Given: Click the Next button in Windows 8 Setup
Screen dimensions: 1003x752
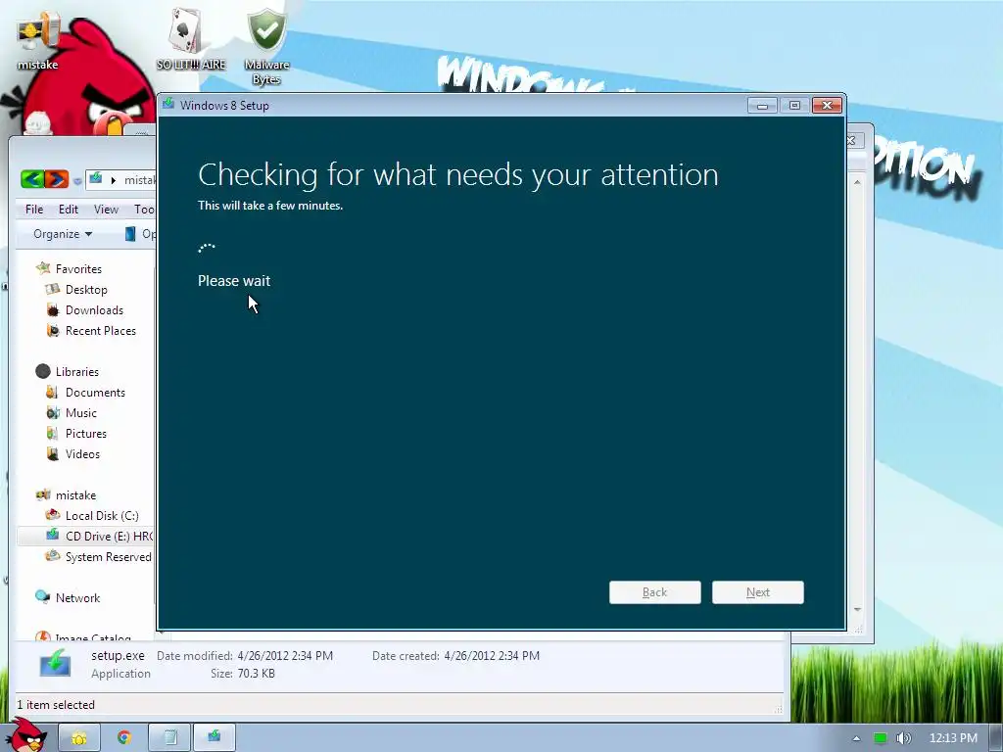Looking at the screenshot, I should click(x=757, y=592).
